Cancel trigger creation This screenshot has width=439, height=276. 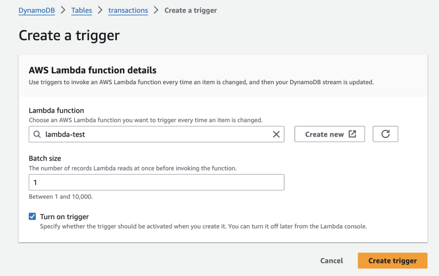tap(331, 260)
